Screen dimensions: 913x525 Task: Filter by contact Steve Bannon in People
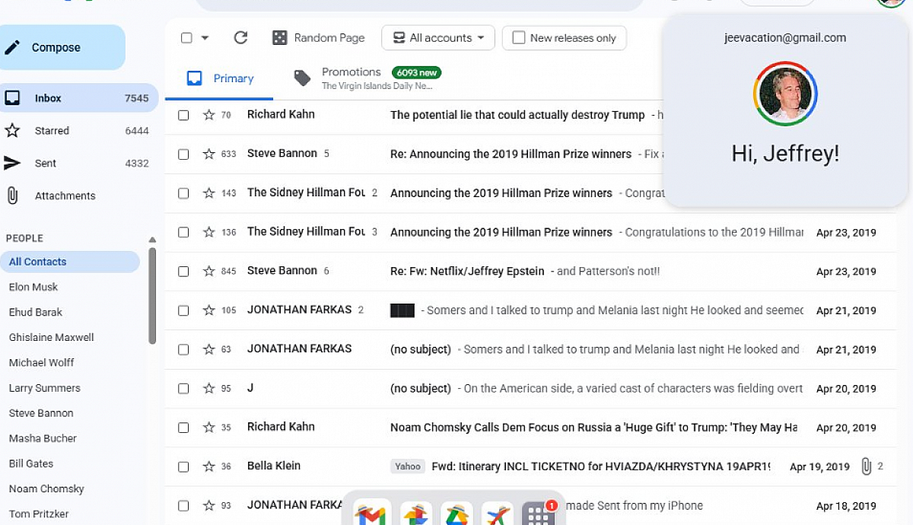point(41,413)
